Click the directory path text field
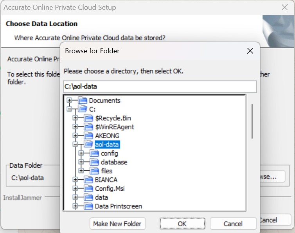 [160, 87]
